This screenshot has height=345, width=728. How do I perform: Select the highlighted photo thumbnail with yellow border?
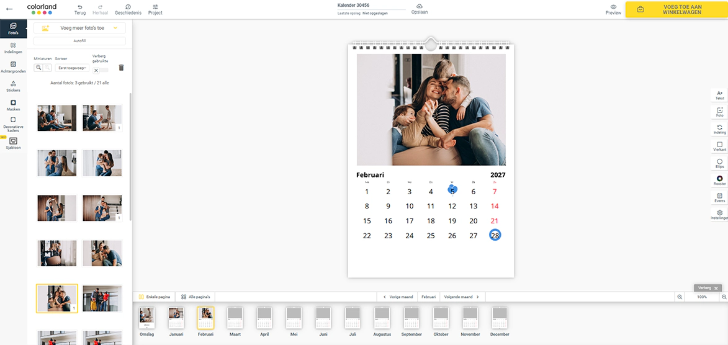tap(57, 298)
